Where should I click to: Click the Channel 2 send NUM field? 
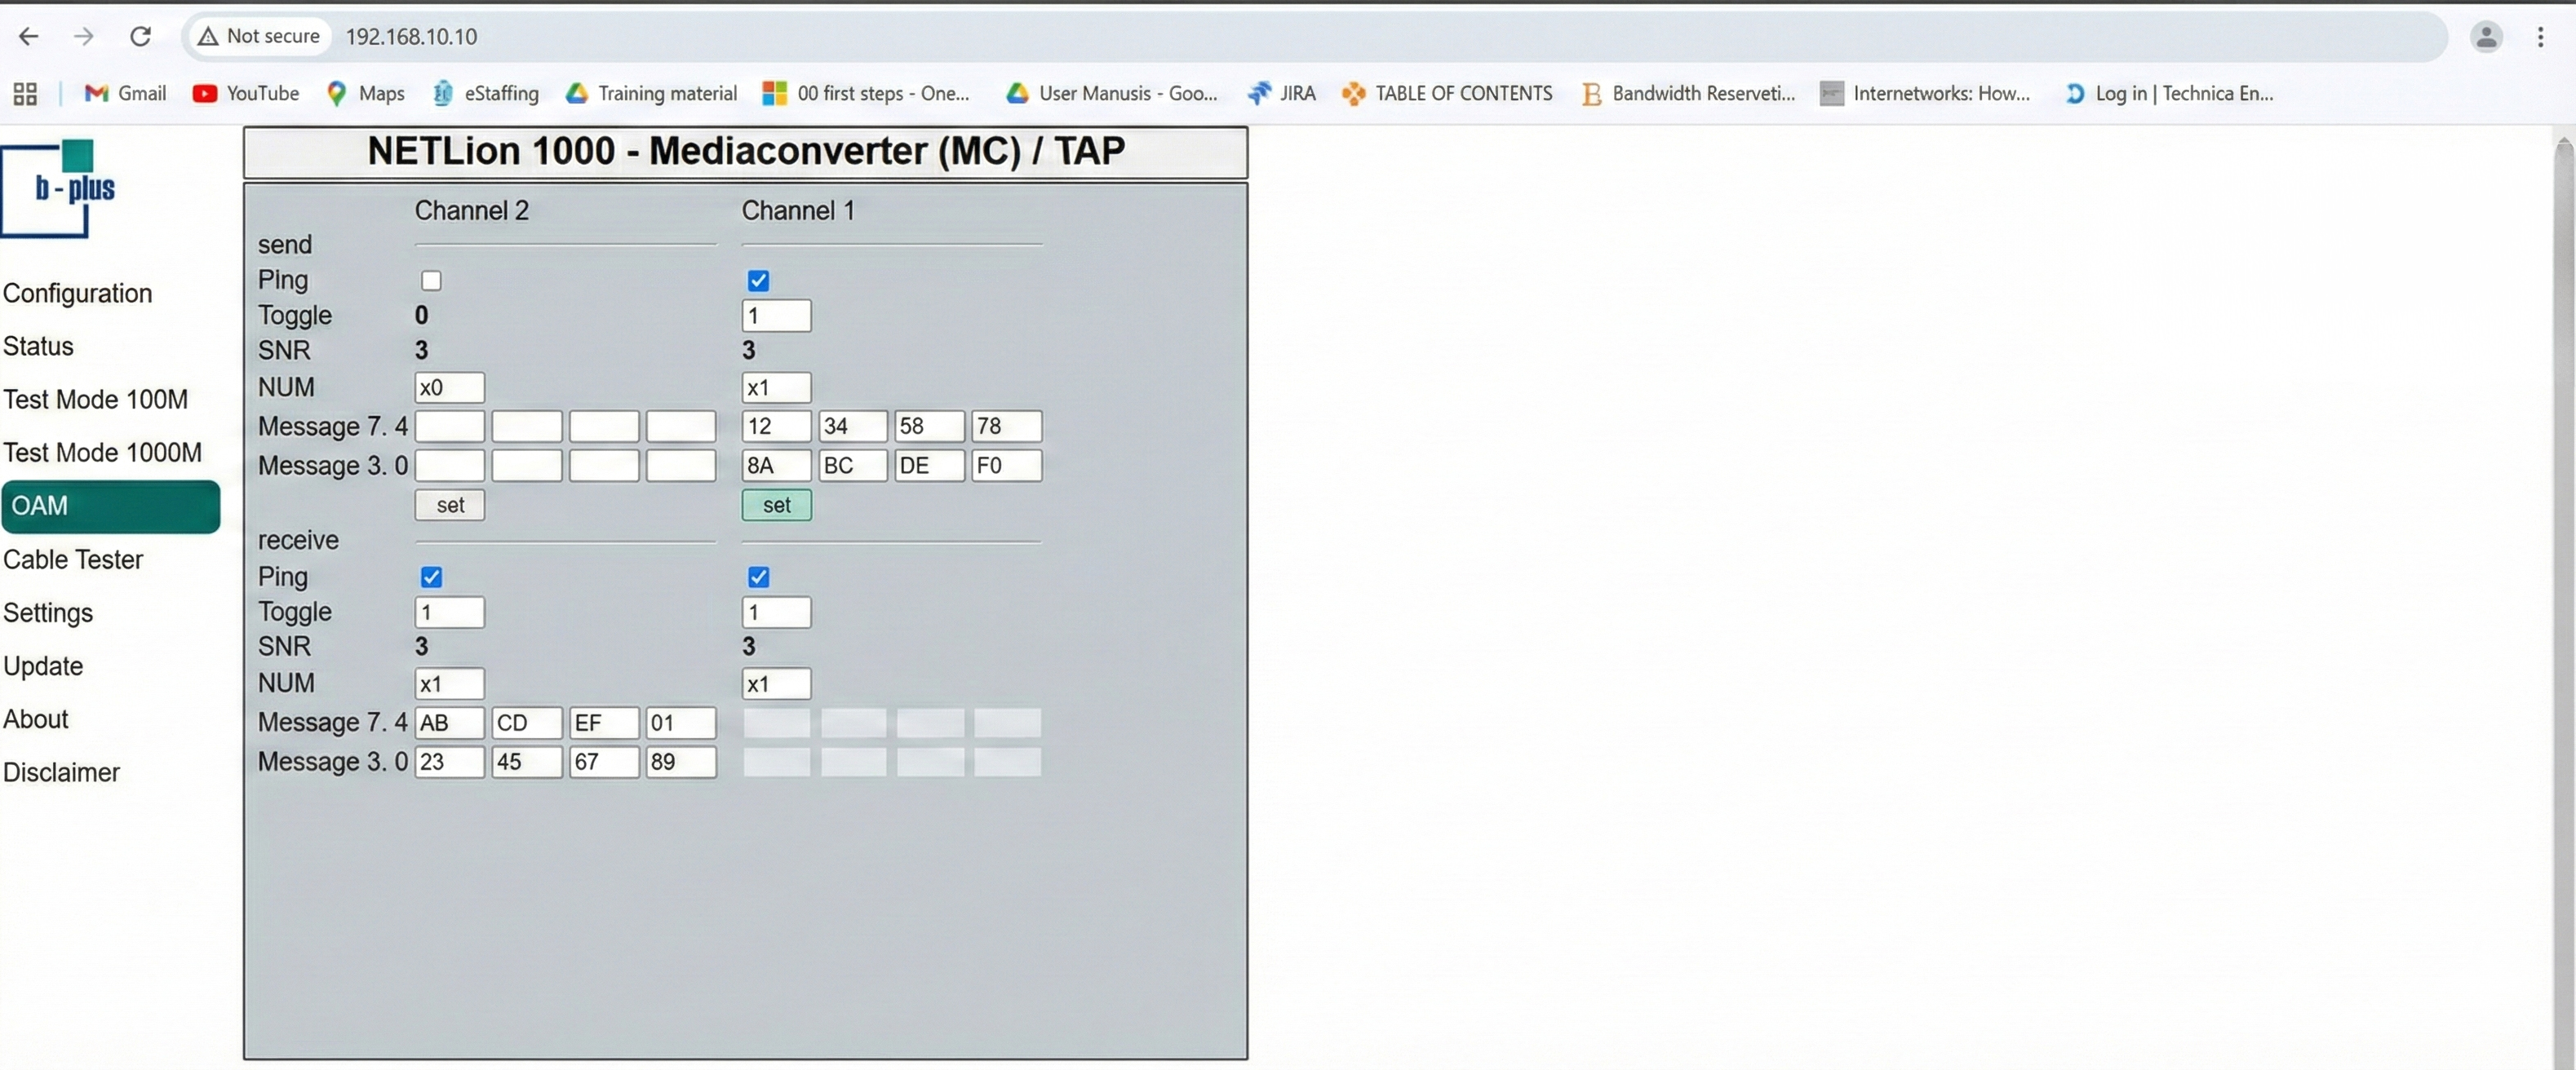tap(449, 387)
